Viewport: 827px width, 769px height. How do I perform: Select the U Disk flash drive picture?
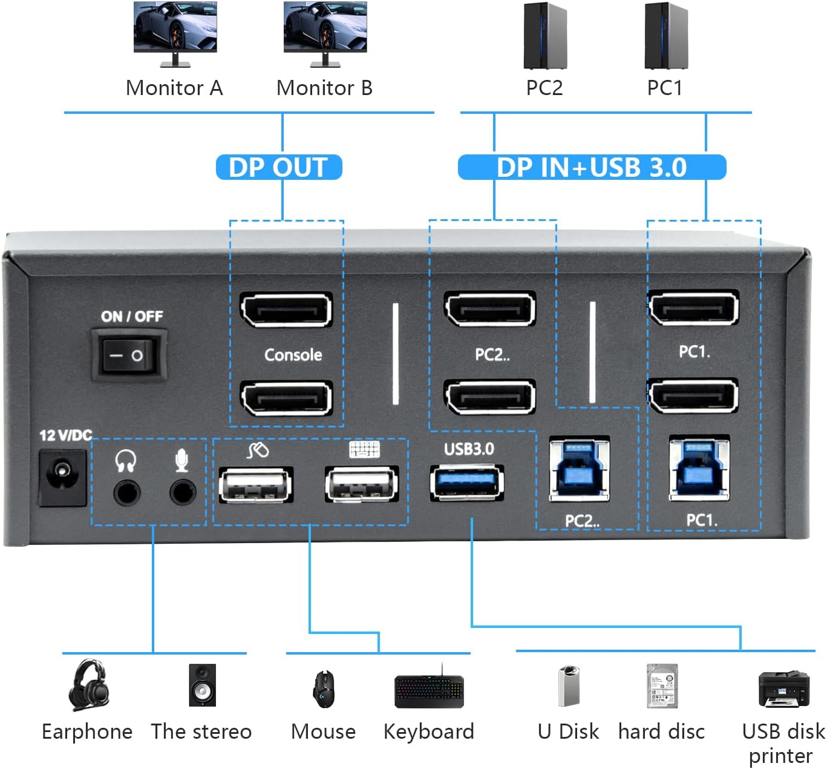click(569, 685)
